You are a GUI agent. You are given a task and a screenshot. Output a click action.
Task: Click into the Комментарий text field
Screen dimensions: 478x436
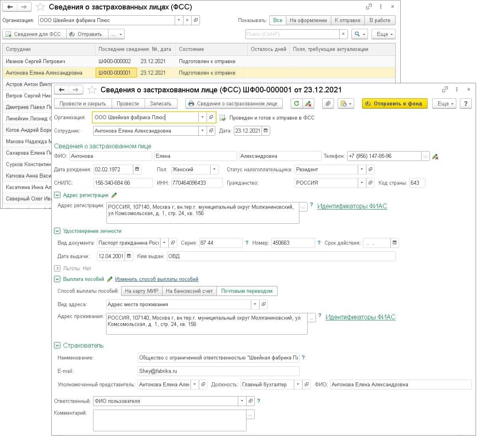170,420
